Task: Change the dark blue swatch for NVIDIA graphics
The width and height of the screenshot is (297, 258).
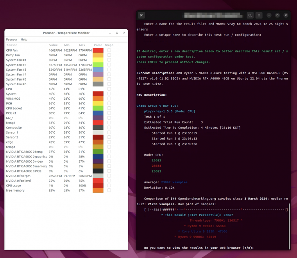Action: pos(98,156)
